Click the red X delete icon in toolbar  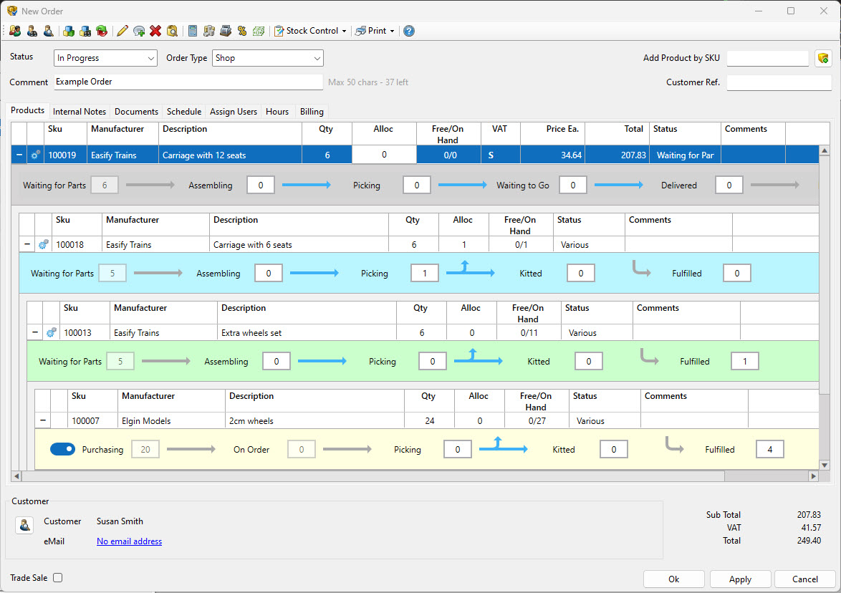pyautogui.click(x=155, y=31)
